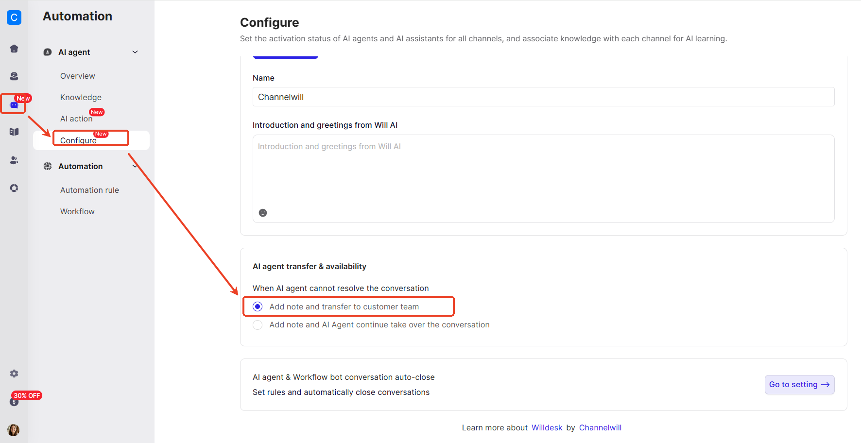Image resolution: width=861 pixels, height=443 pixels.
Task: Open the contacts people icon in sidebar
Action: 14,160
